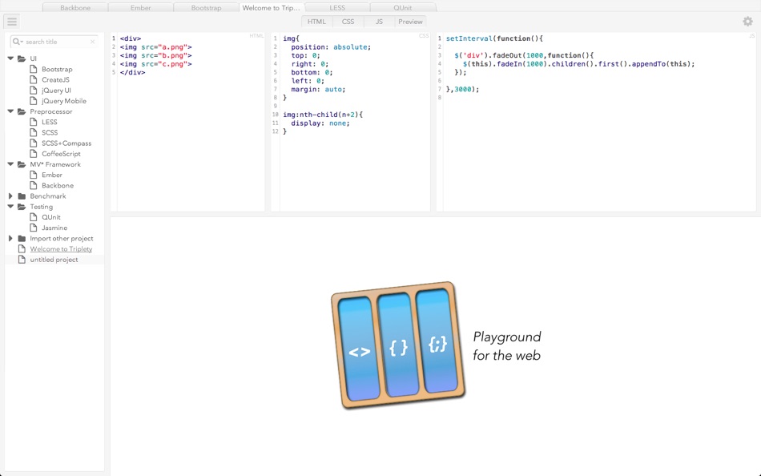Open settings with the gear icon
The height and width of the screenshot is (476, 761).
pyautogui.click(x=747, y=22)
